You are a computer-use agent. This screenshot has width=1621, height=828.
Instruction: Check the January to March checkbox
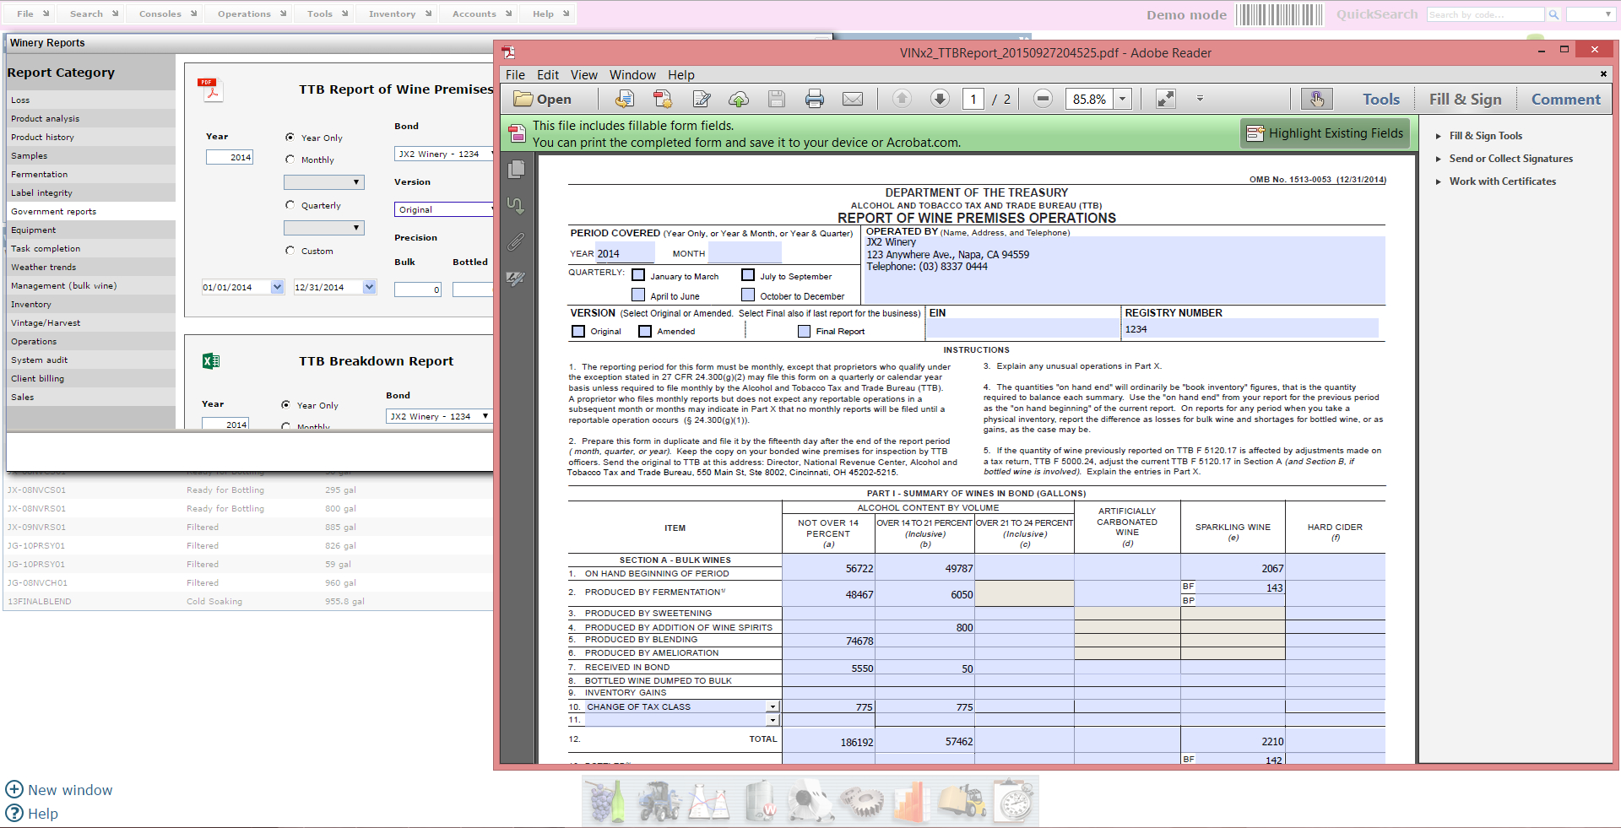tap(638, 275)
